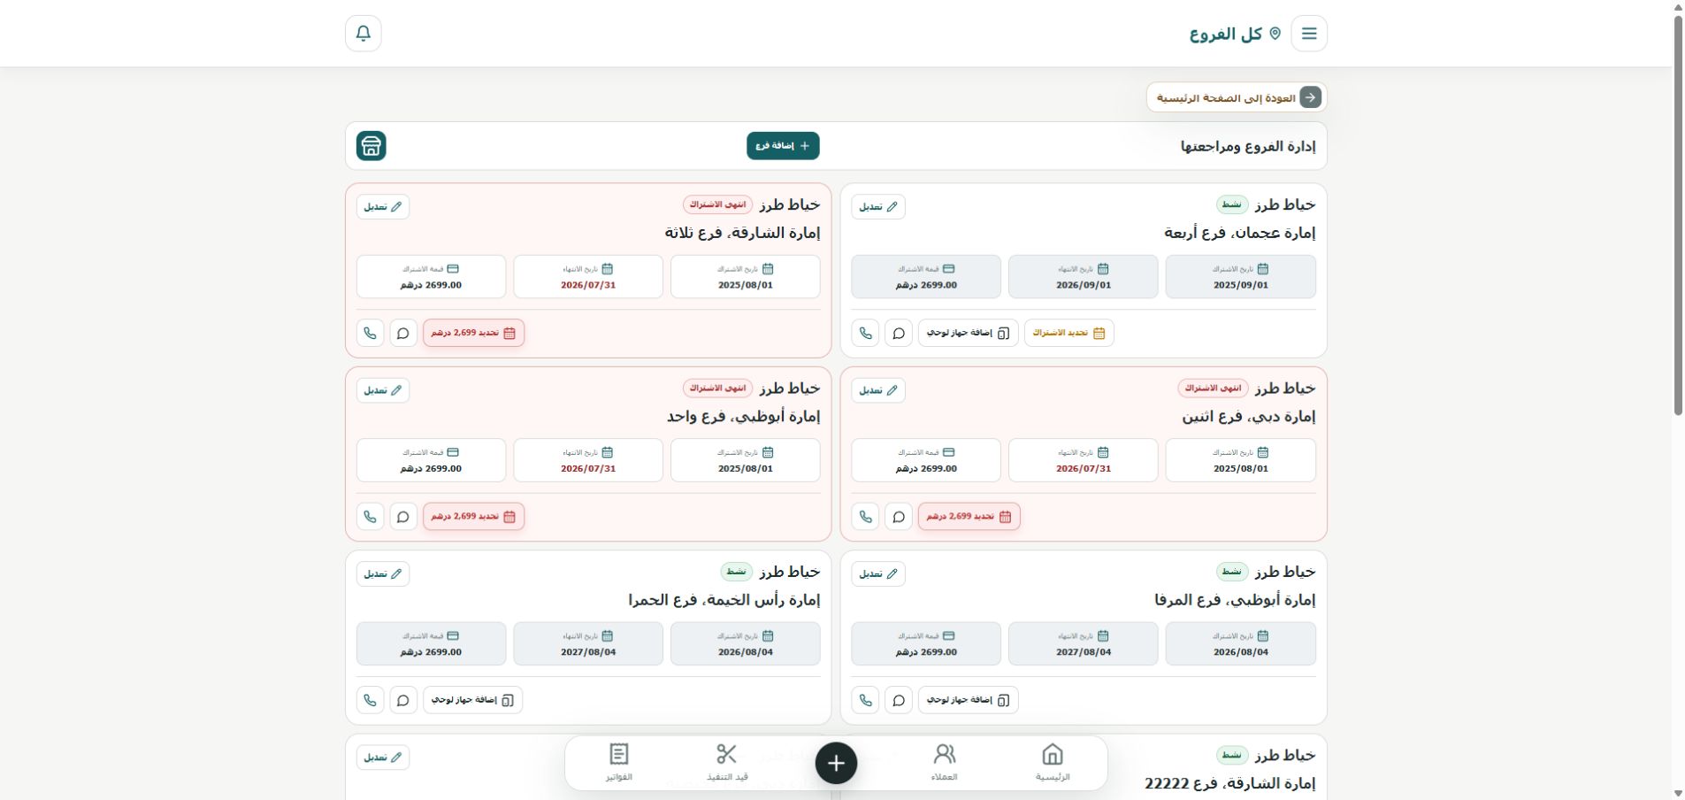Click إضافة جهاز لوحي on فرع الحمرا
Screen dimensions: 1685x800
tap(473, 700)
